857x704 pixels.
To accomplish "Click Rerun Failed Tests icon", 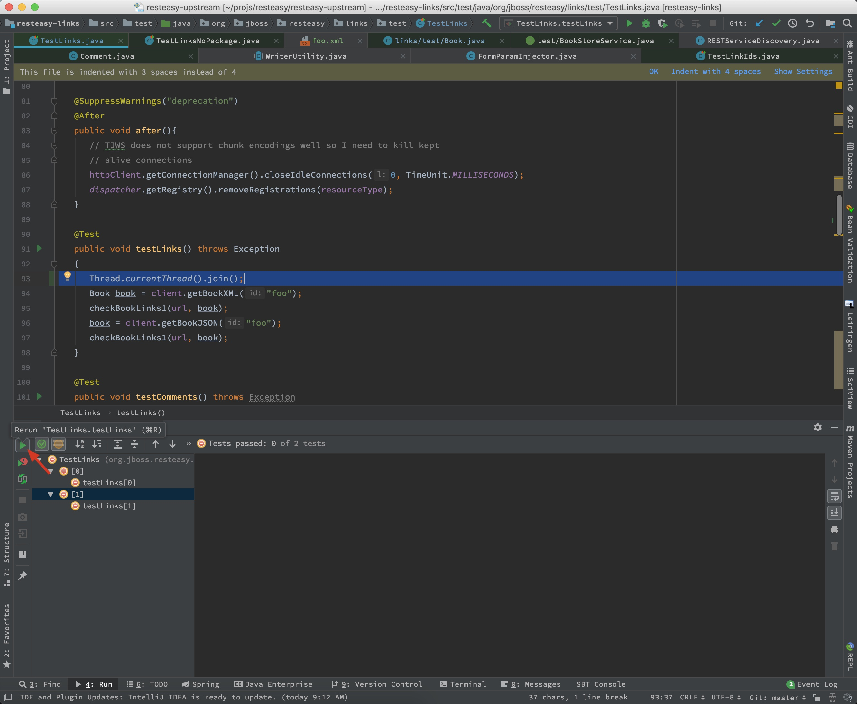I will 23,462.
